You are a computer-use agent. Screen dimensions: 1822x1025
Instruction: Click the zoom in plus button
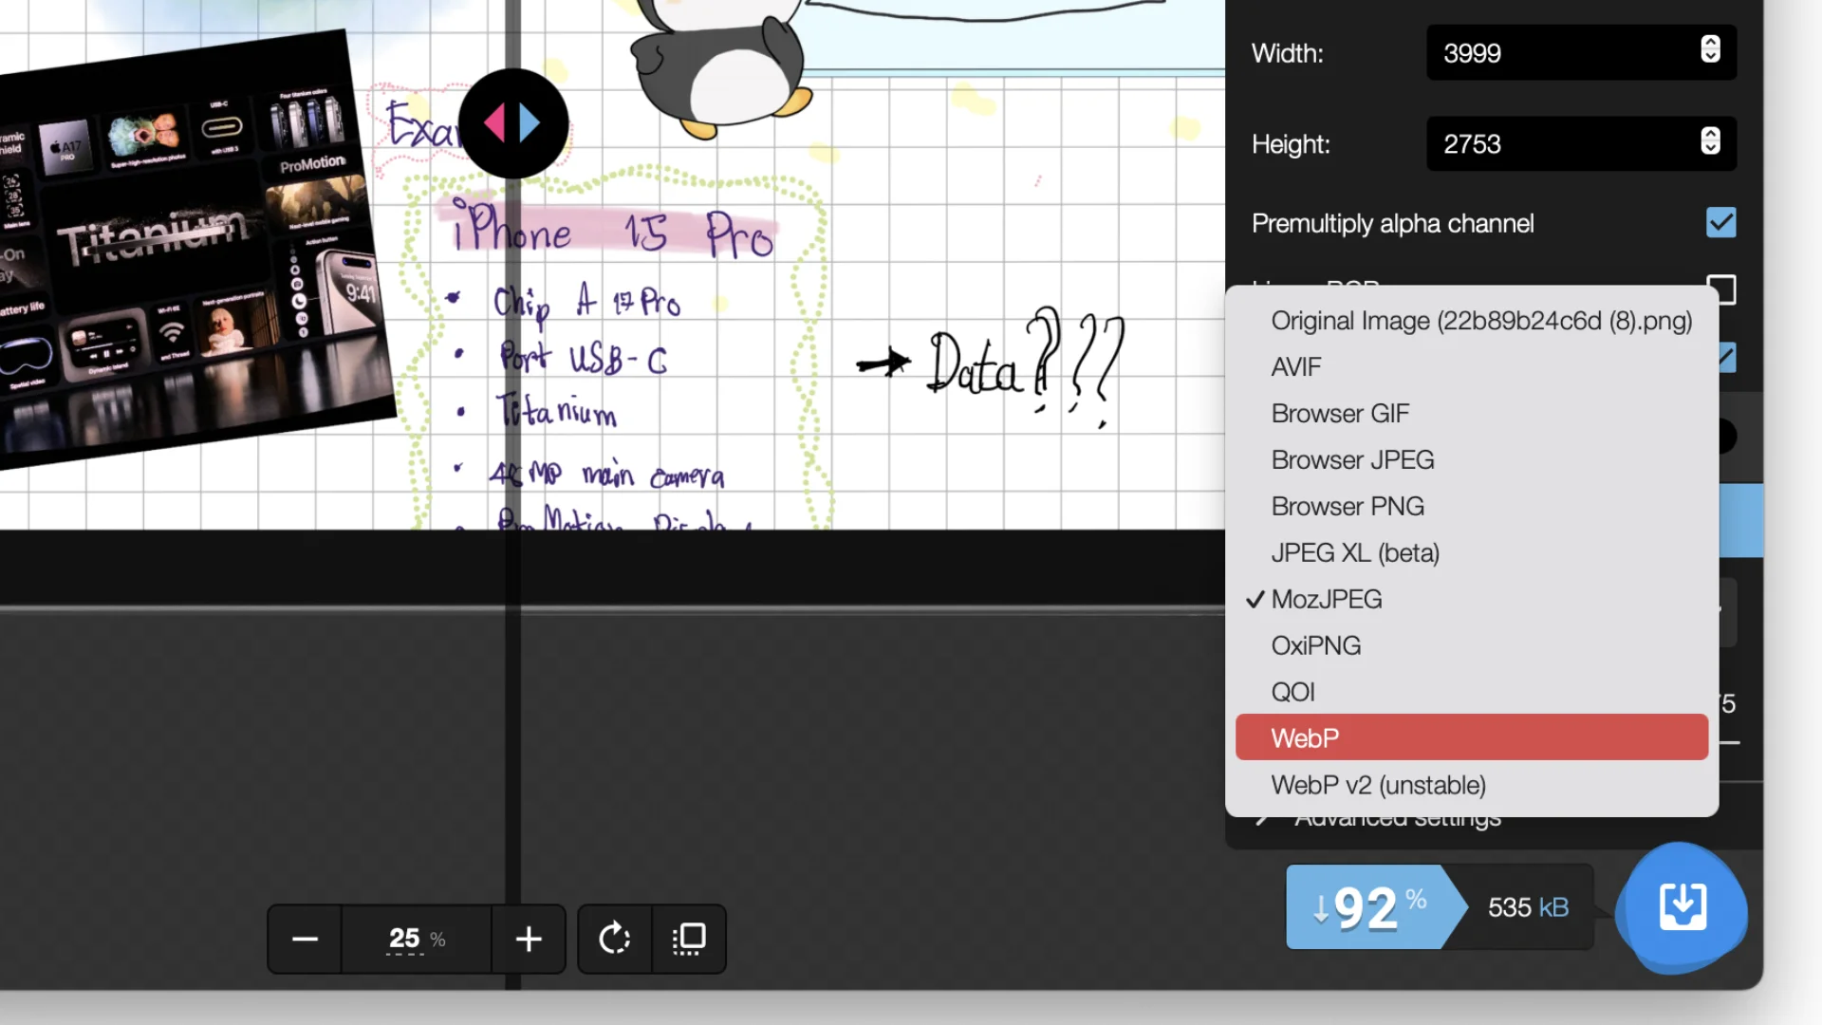click(x=529, y=939)
